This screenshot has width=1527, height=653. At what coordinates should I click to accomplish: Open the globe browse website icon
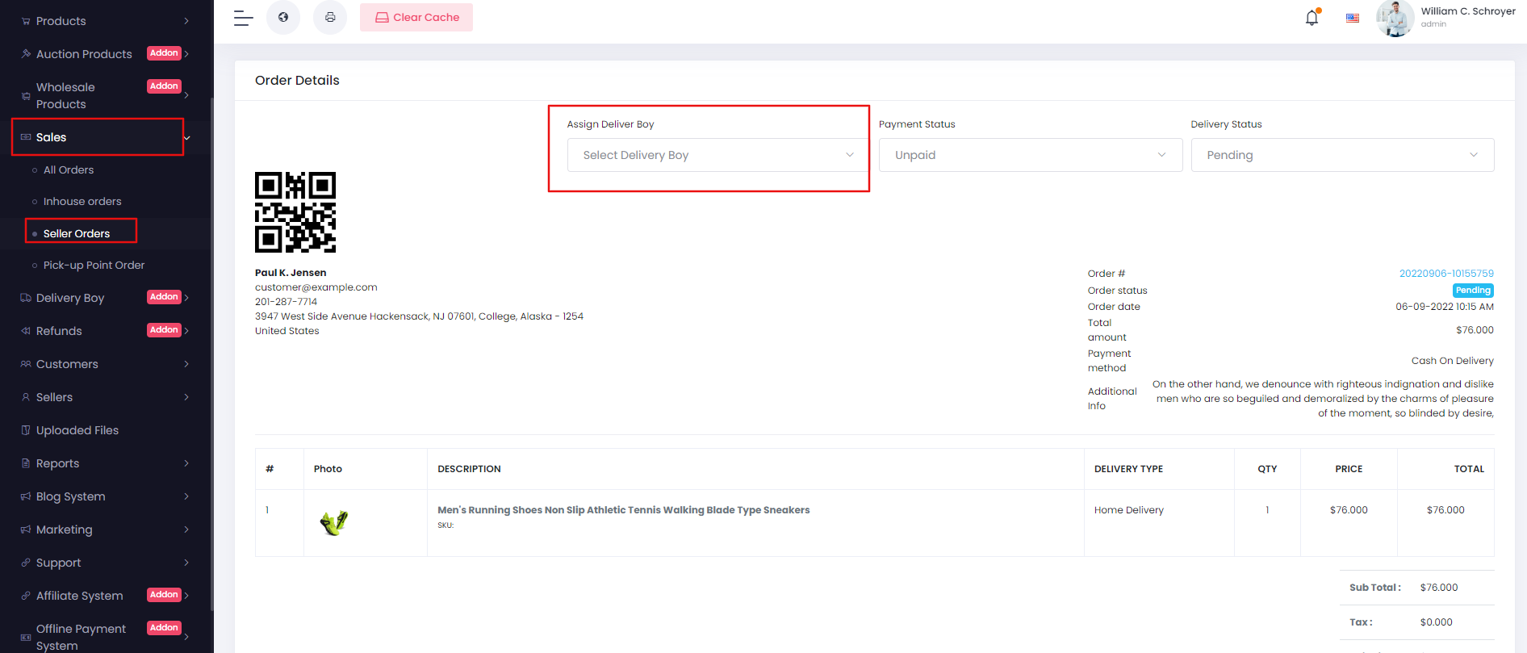[283, 17]
